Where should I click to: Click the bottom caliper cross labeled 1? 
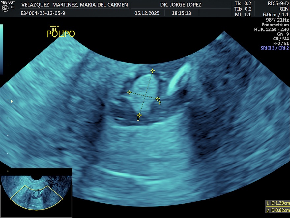[x=139, y=115]
